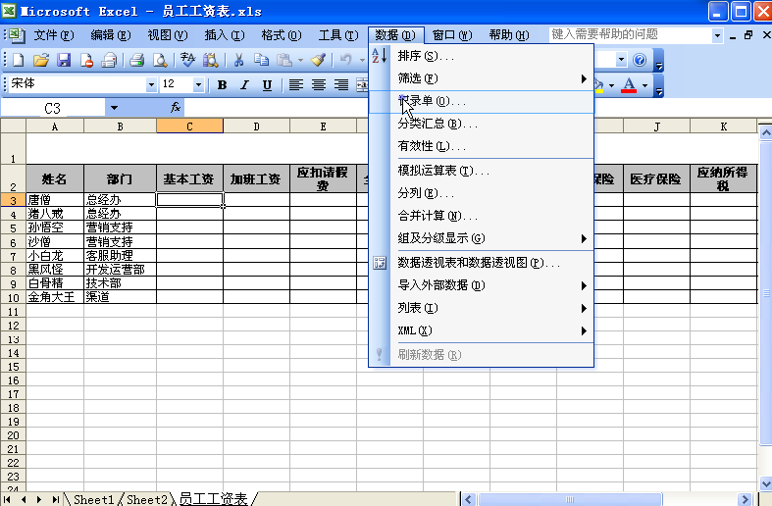Open the fill color dropdown arrow

pos(611,85)
